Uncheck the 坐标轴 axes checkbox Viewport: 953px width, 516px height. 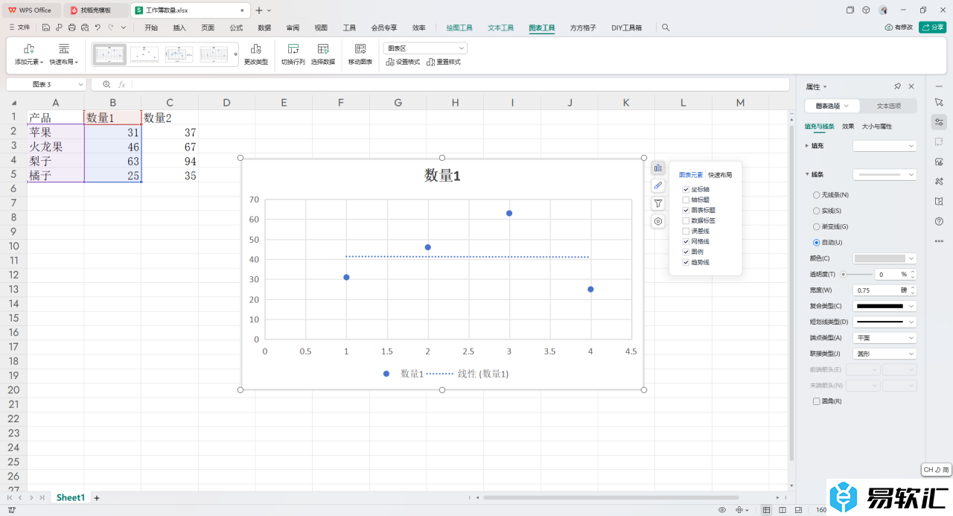tap(686, 189)
